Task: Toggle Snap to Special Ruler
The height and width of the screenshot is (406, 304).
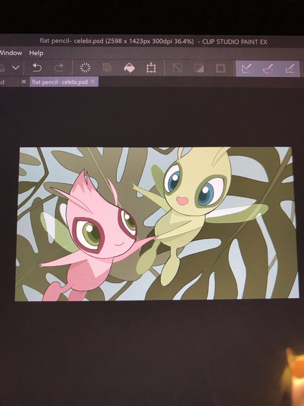Action: (268, 69)
